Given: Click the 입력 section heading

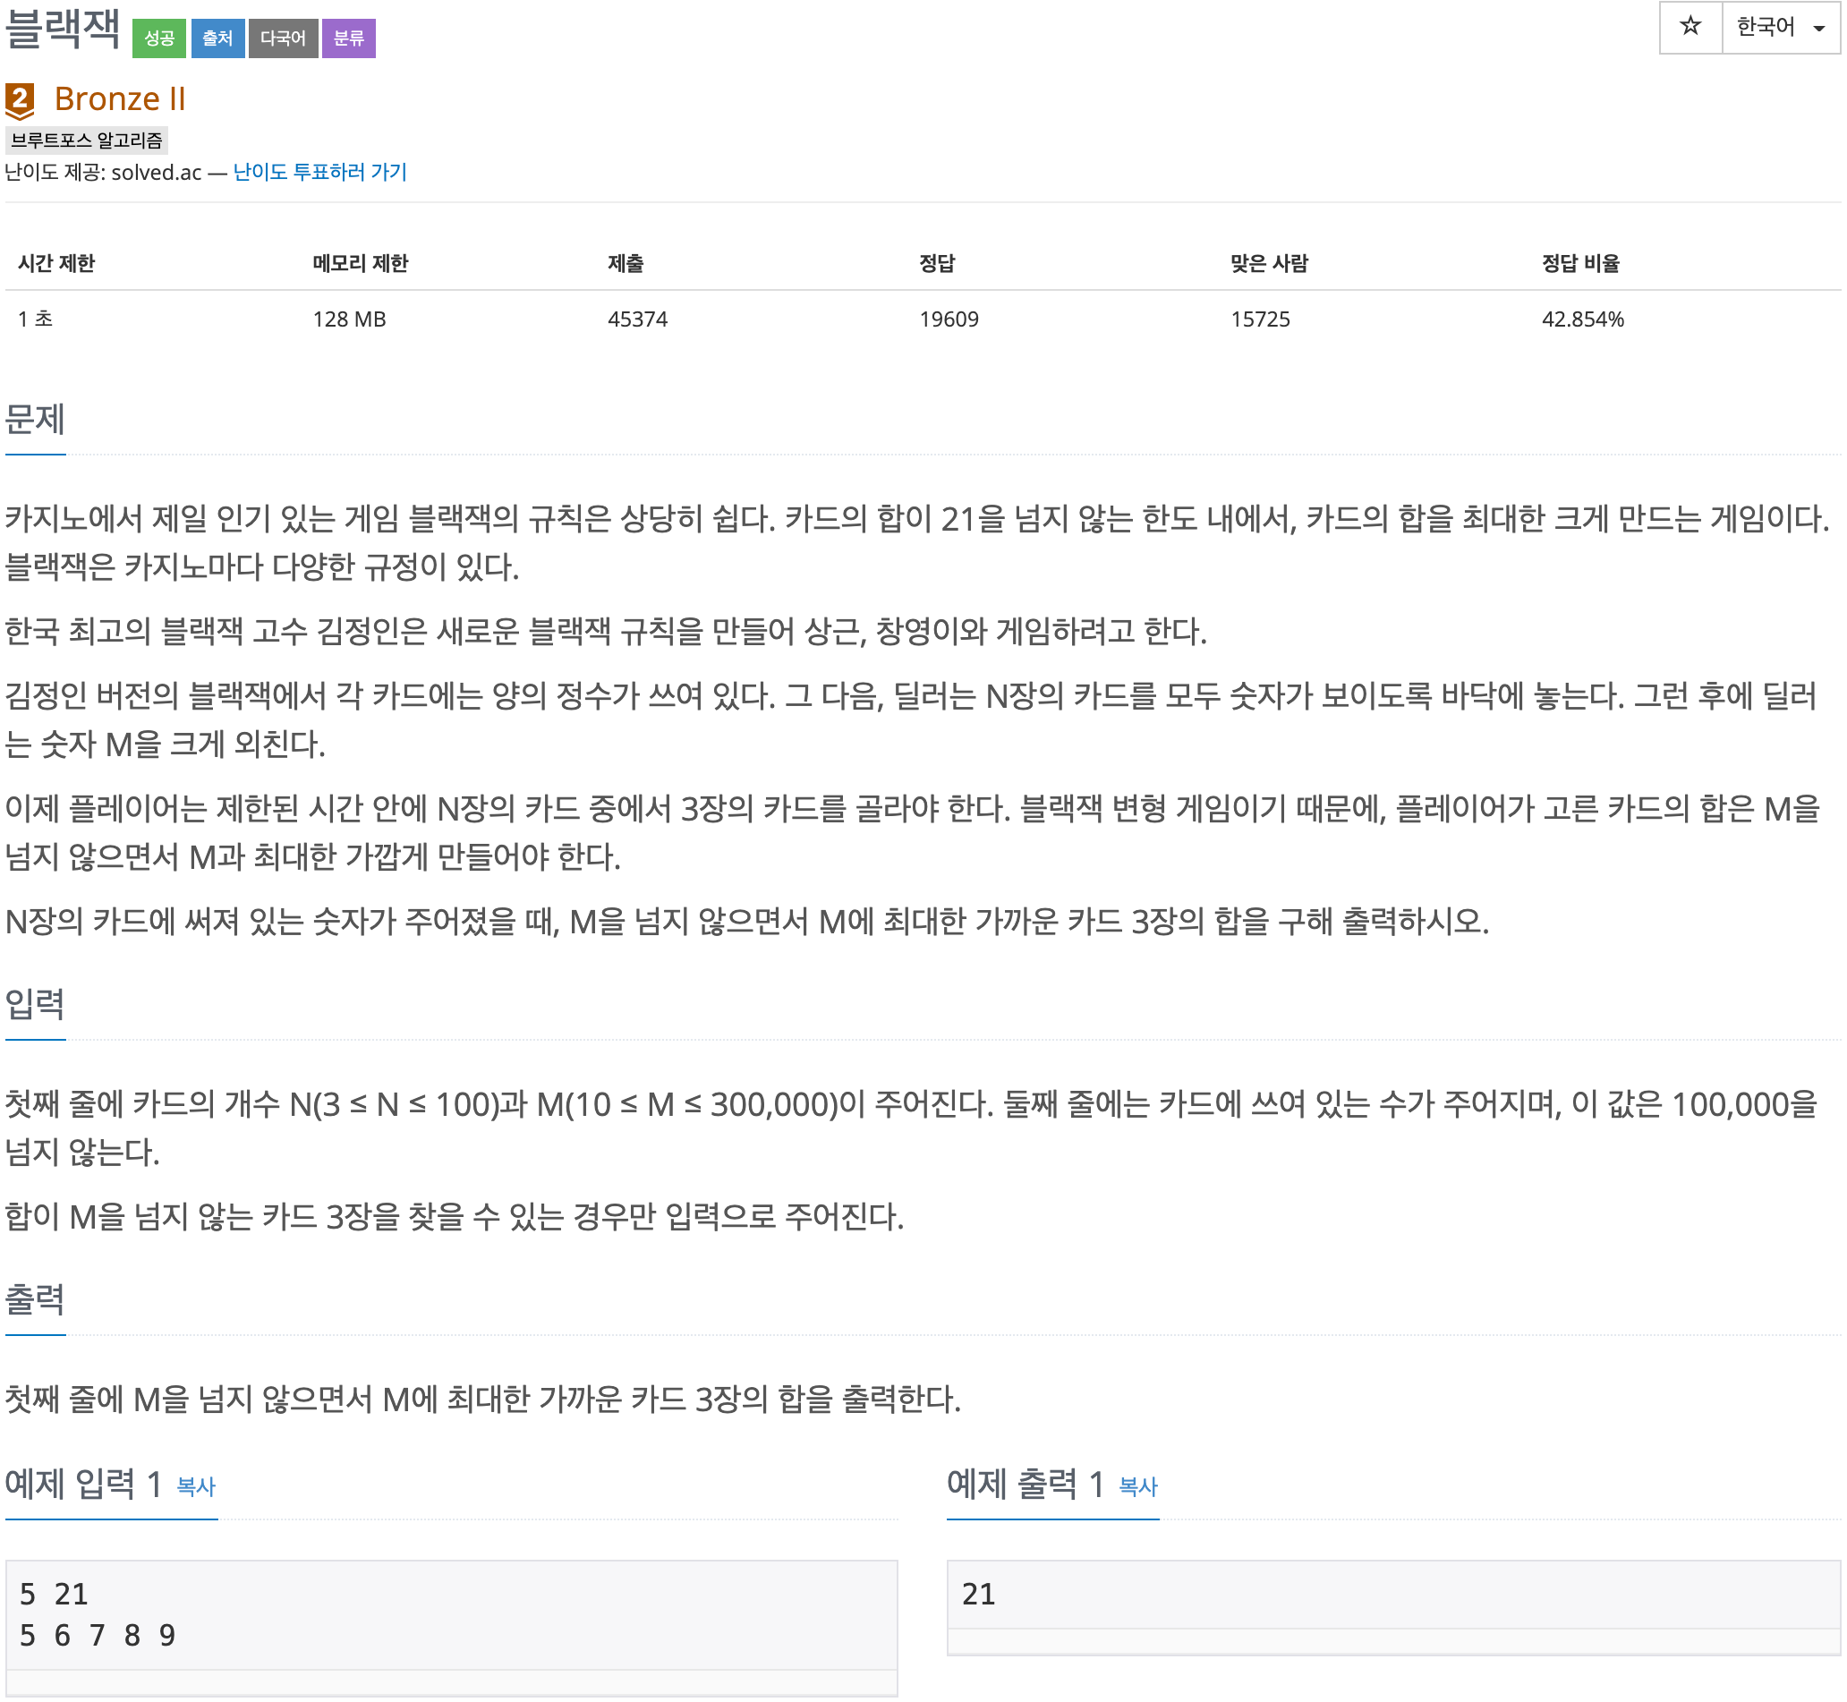Looking at the screenshot, I should tap(35, 1005).
